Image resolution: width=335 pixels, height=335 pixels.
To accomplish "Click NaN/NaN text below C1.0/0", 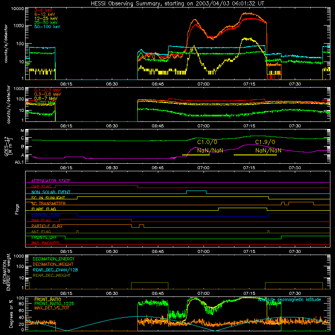I will pos(210,150).
